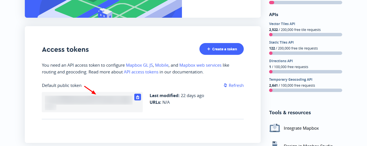
Task: Click the Temporary Geocoding API usage bar
Action: [306, 90]
